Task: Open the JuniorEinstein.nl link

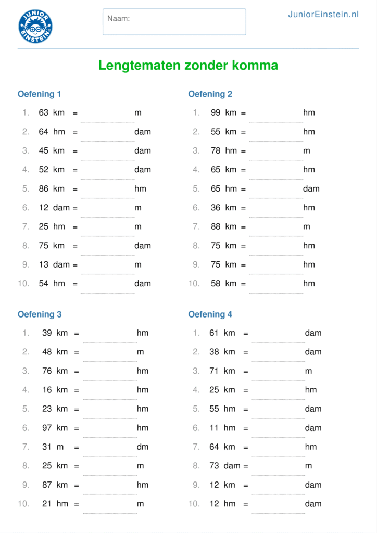Action: click(323, 15)
